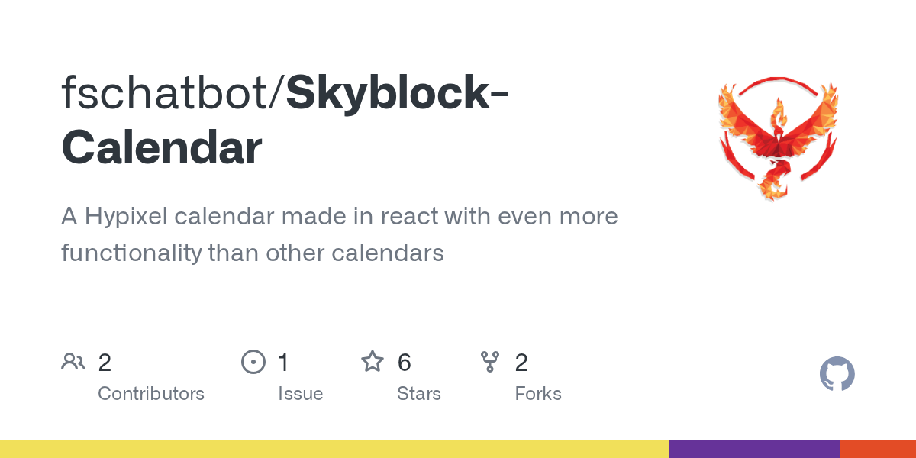The width and height of the screenshot is (916, 458).
Task: Click the GitHub Octocat logo
Action: (x=837, y=374)
